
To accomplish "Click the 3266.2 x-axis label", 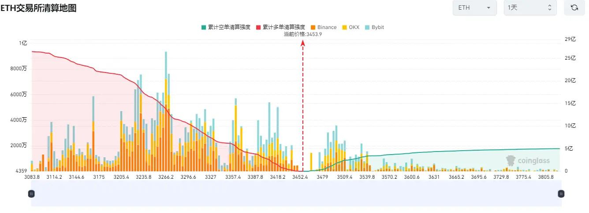I will coord(166,177).
